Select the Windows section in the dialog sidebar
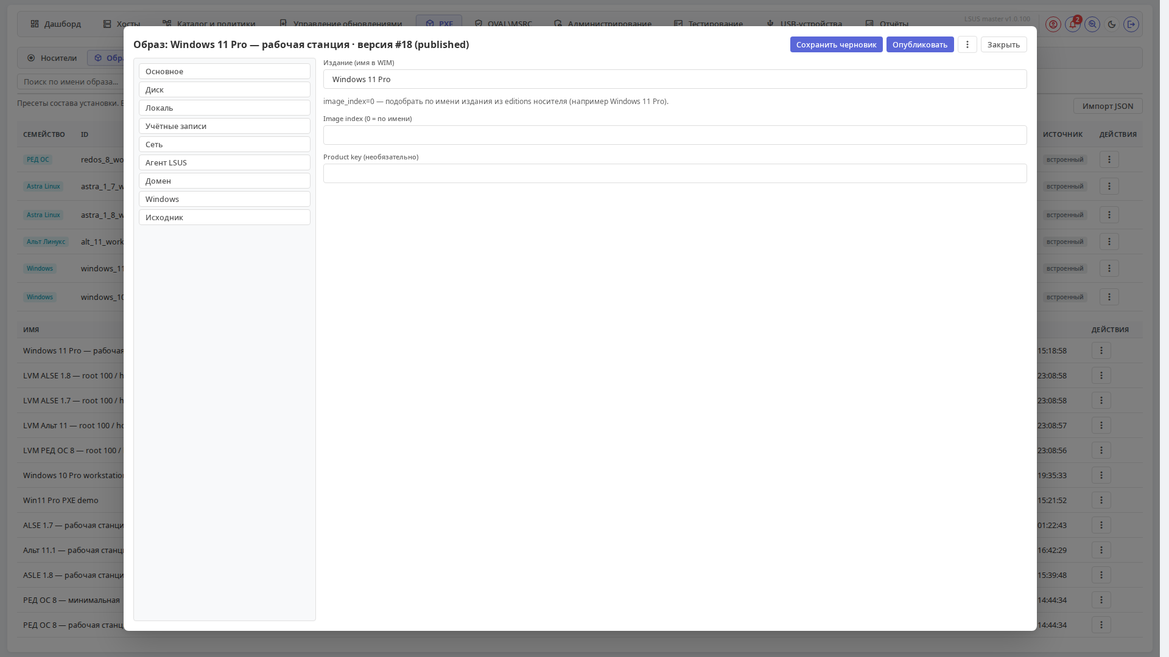Screen dimensions: 1169x657 (225, 199)
